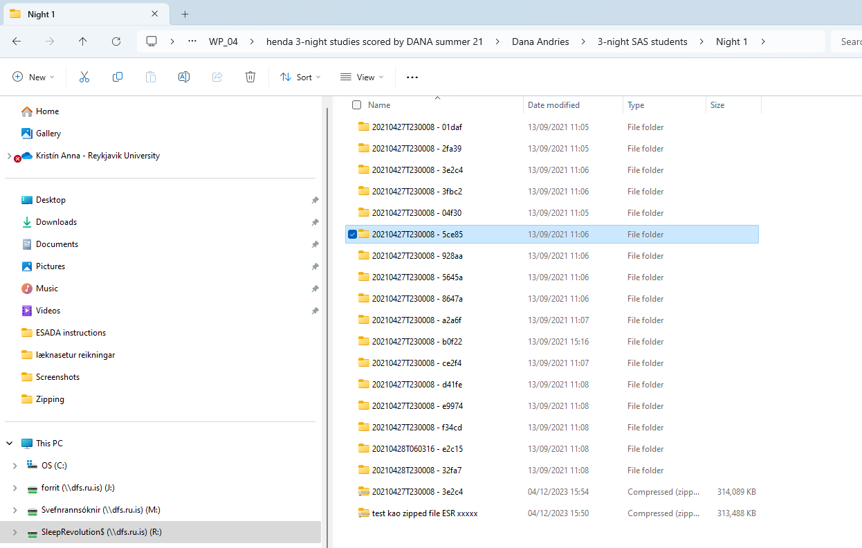862x548 pixels.
Task: Click Dana Andries in the breadcrumb path
Action: [540, 42]
